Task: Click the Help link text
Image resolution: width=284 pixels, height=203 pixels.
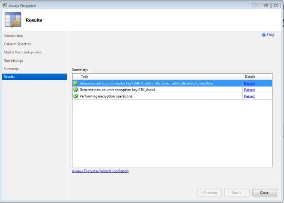Action: 270,35
